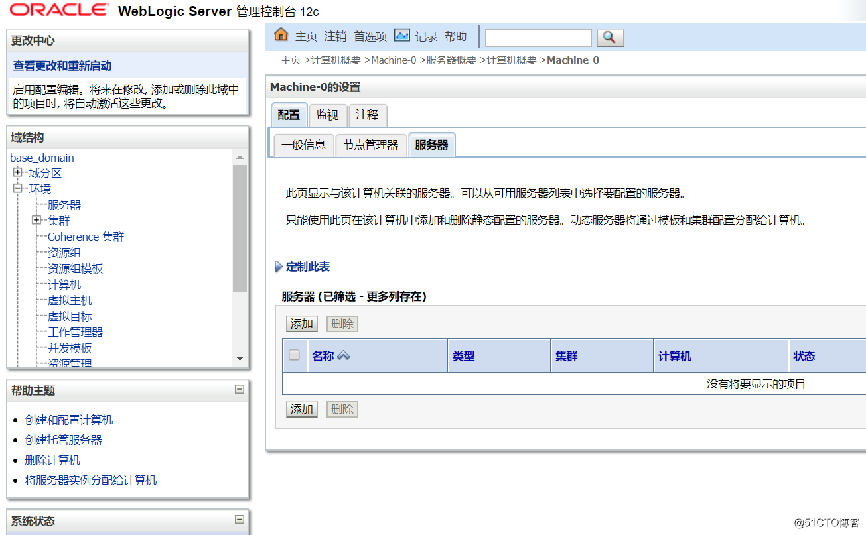
Task: Collapse the 环境 tree node
Action: tap(17, 188)
